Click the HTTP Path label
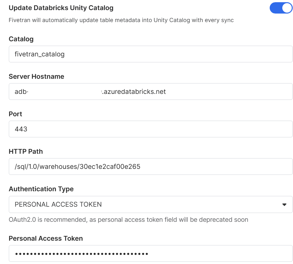Image resolution: width=293 pixels, height=264 pixels. click(x=26, y=152)
